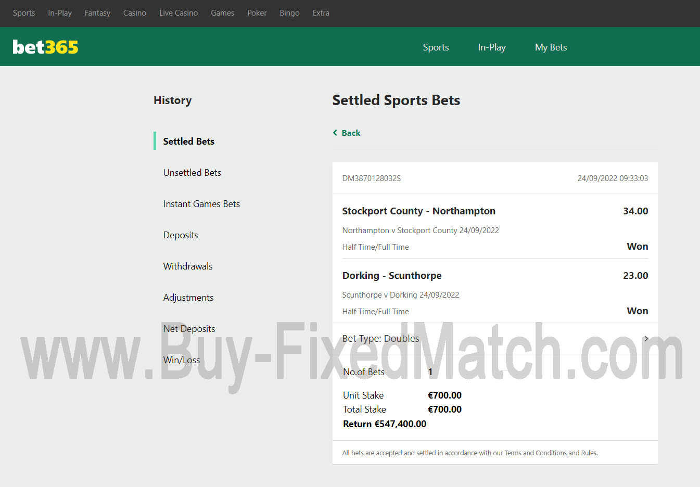Click the Back link
Image resolution: width=700 pixels, height=487 pixels.
(x=351, y=133)
